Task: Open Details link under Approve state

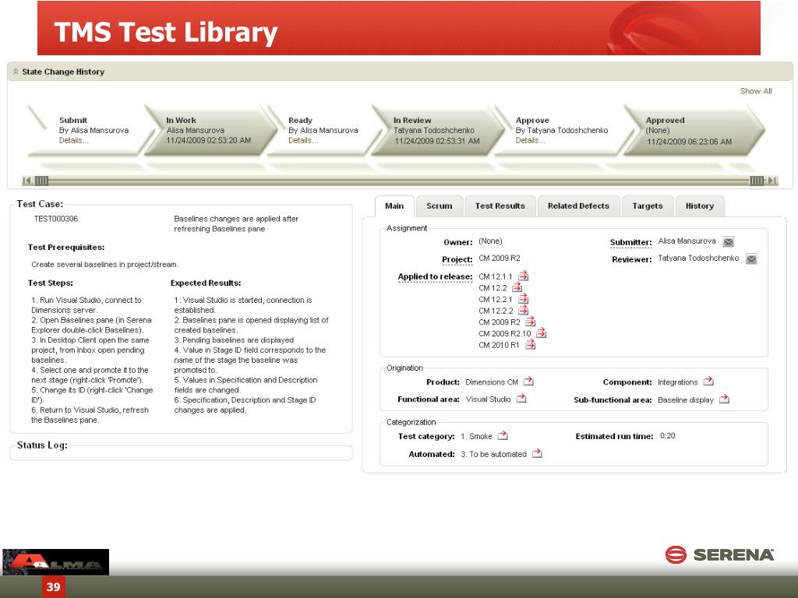Action: [x=530, y=140]
